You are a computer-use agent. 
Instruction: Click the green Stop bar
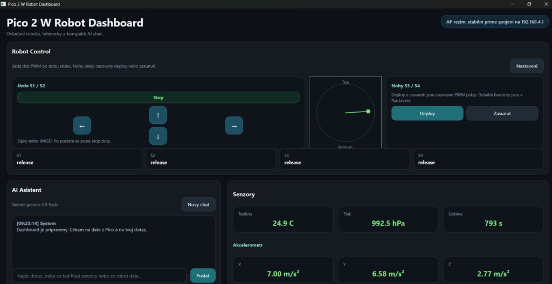(x=158, y=98)
